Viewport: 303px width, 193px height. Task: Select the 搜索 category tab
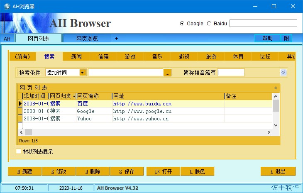tap(49, 56)
